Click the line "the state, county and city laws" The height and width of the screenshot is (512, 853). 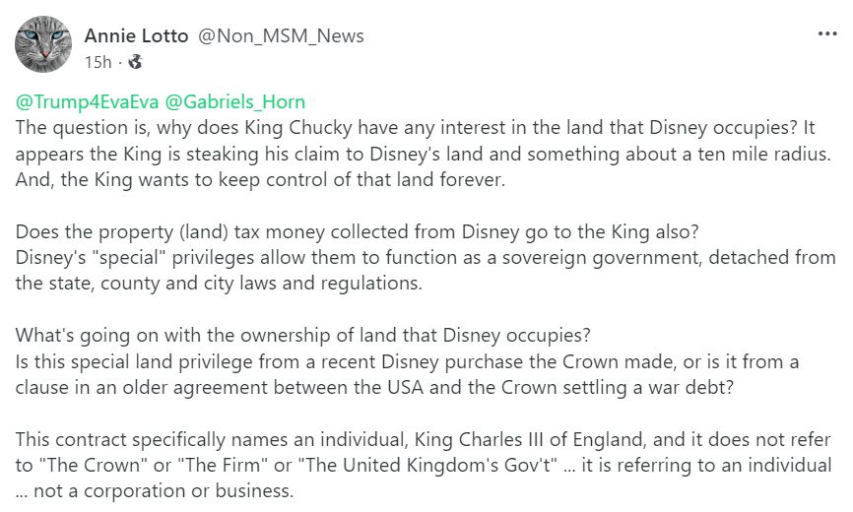[219, 284]
